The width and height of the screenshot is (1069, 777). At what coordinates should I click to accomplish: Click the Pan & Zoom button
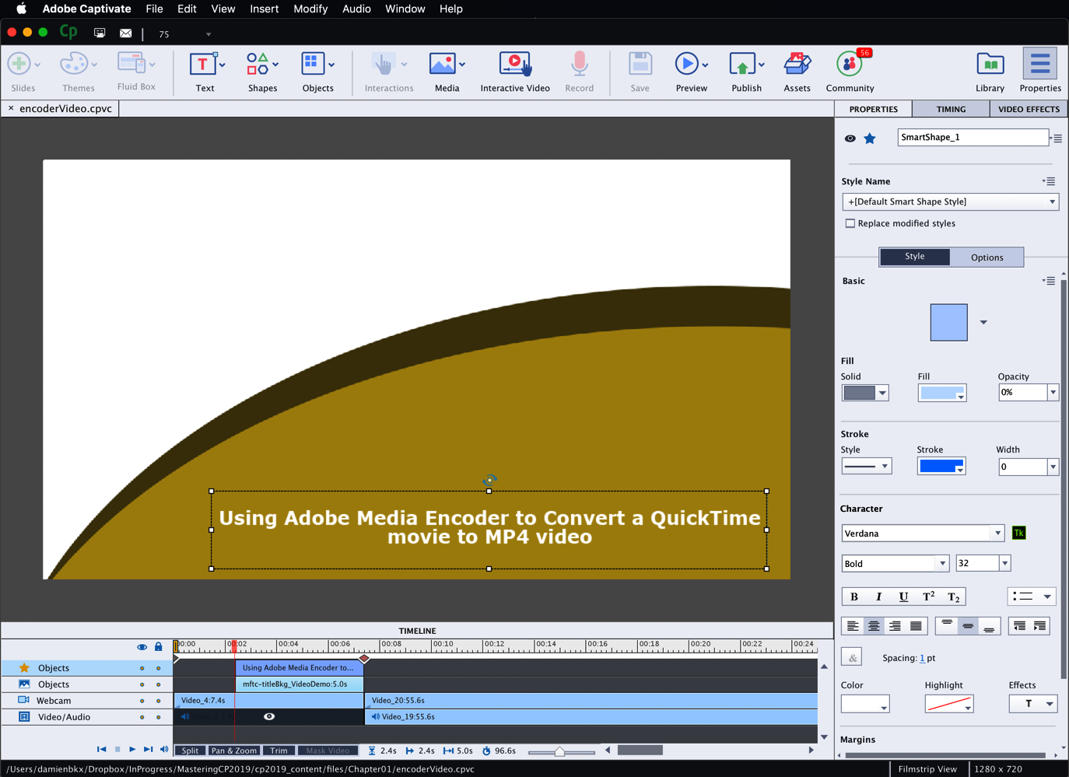[x=234, y=751]
